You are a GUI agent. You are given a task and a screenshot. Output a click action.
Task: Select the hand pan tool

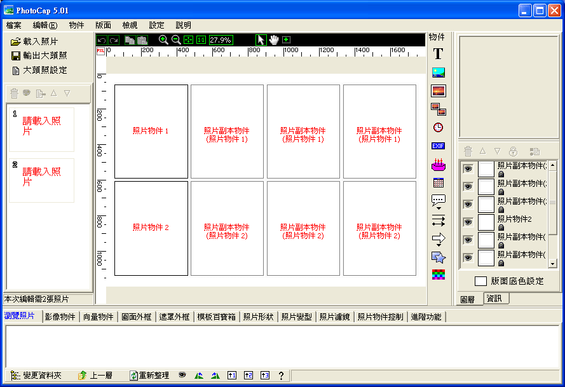[273, 40]
